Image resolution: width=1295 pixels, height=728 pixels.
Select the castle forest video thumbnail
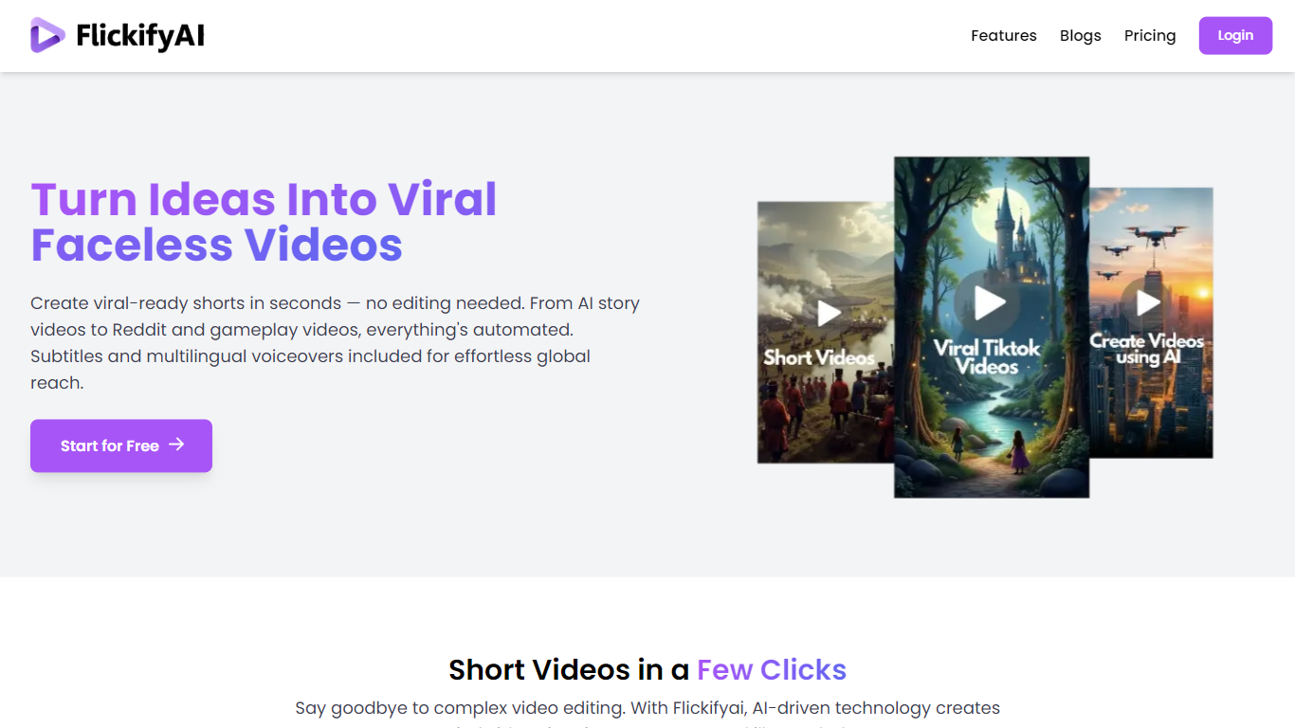tap(992, 327)
